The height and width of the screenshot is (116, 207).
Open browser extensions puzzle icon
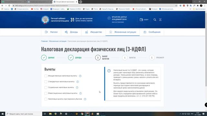pos(198,6)
